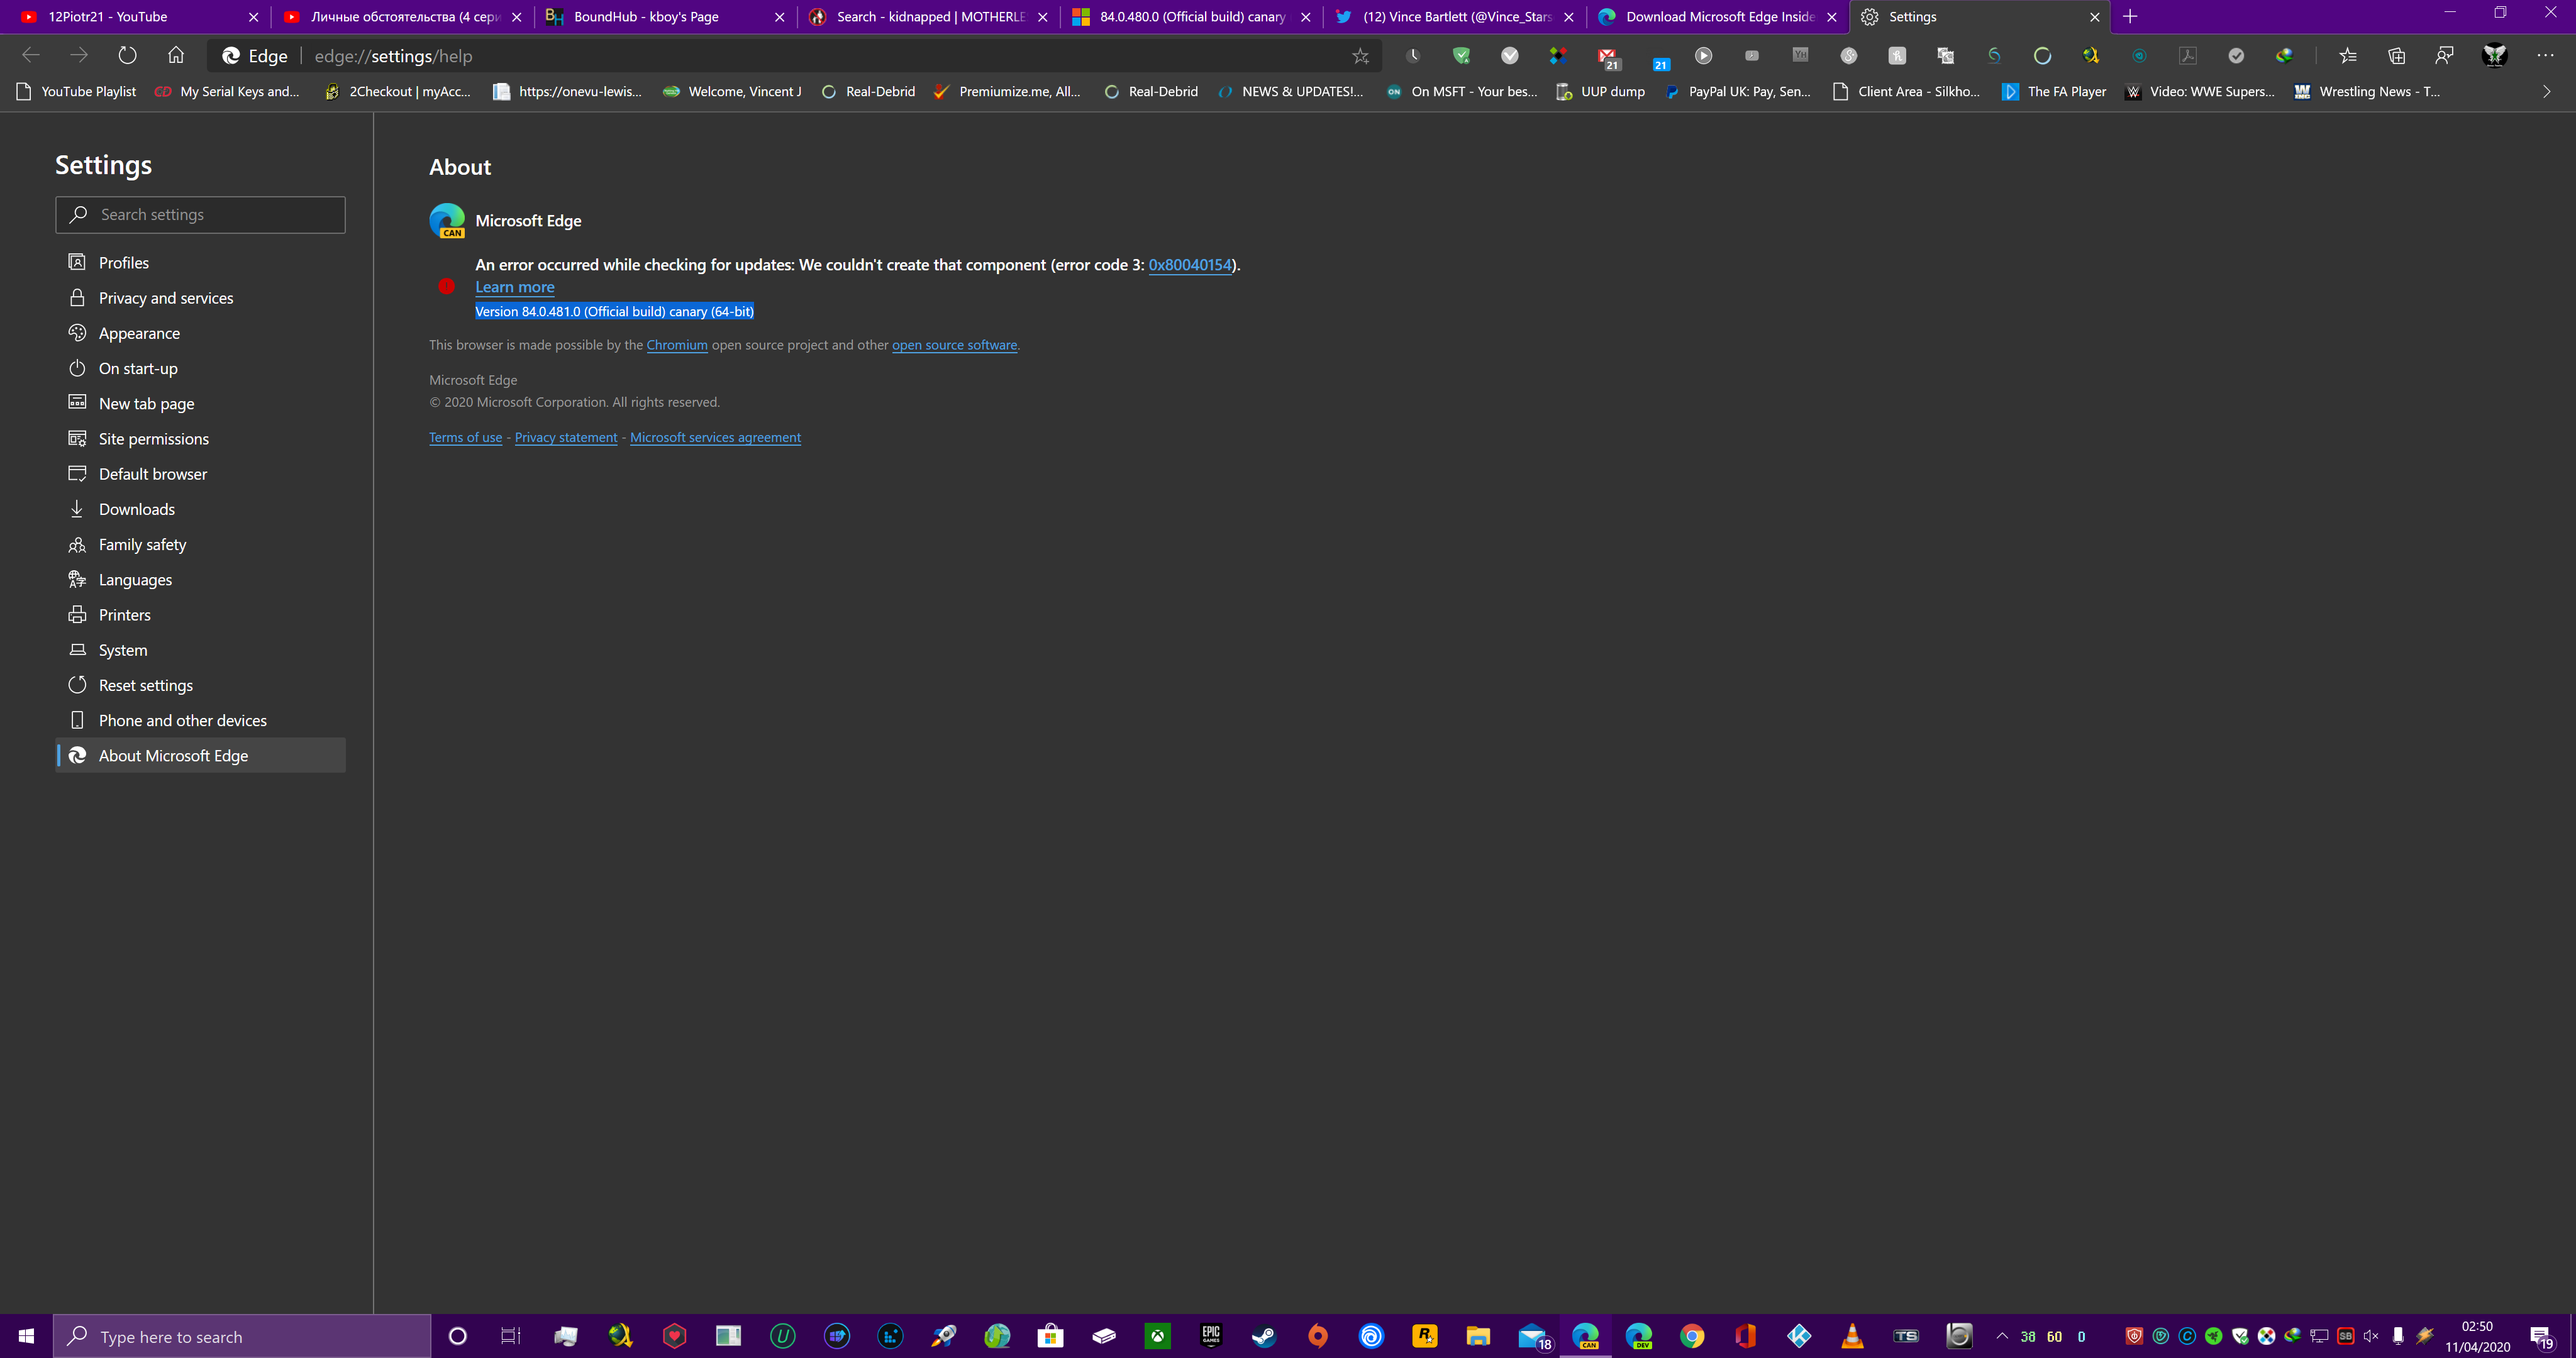
Task: Open the Favorites list icon
Action: 2348,56
